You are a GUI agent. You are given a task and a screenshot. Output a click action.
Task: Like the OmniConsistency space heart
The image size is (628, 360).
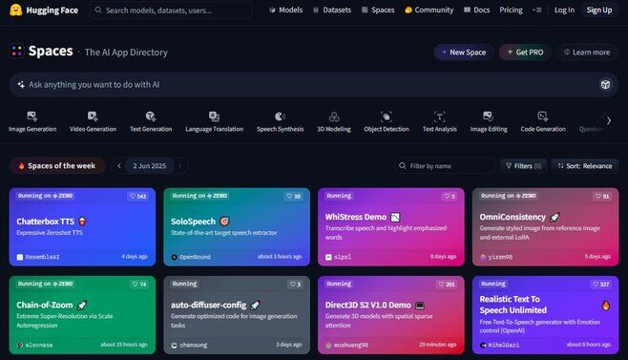click(598, 196)
